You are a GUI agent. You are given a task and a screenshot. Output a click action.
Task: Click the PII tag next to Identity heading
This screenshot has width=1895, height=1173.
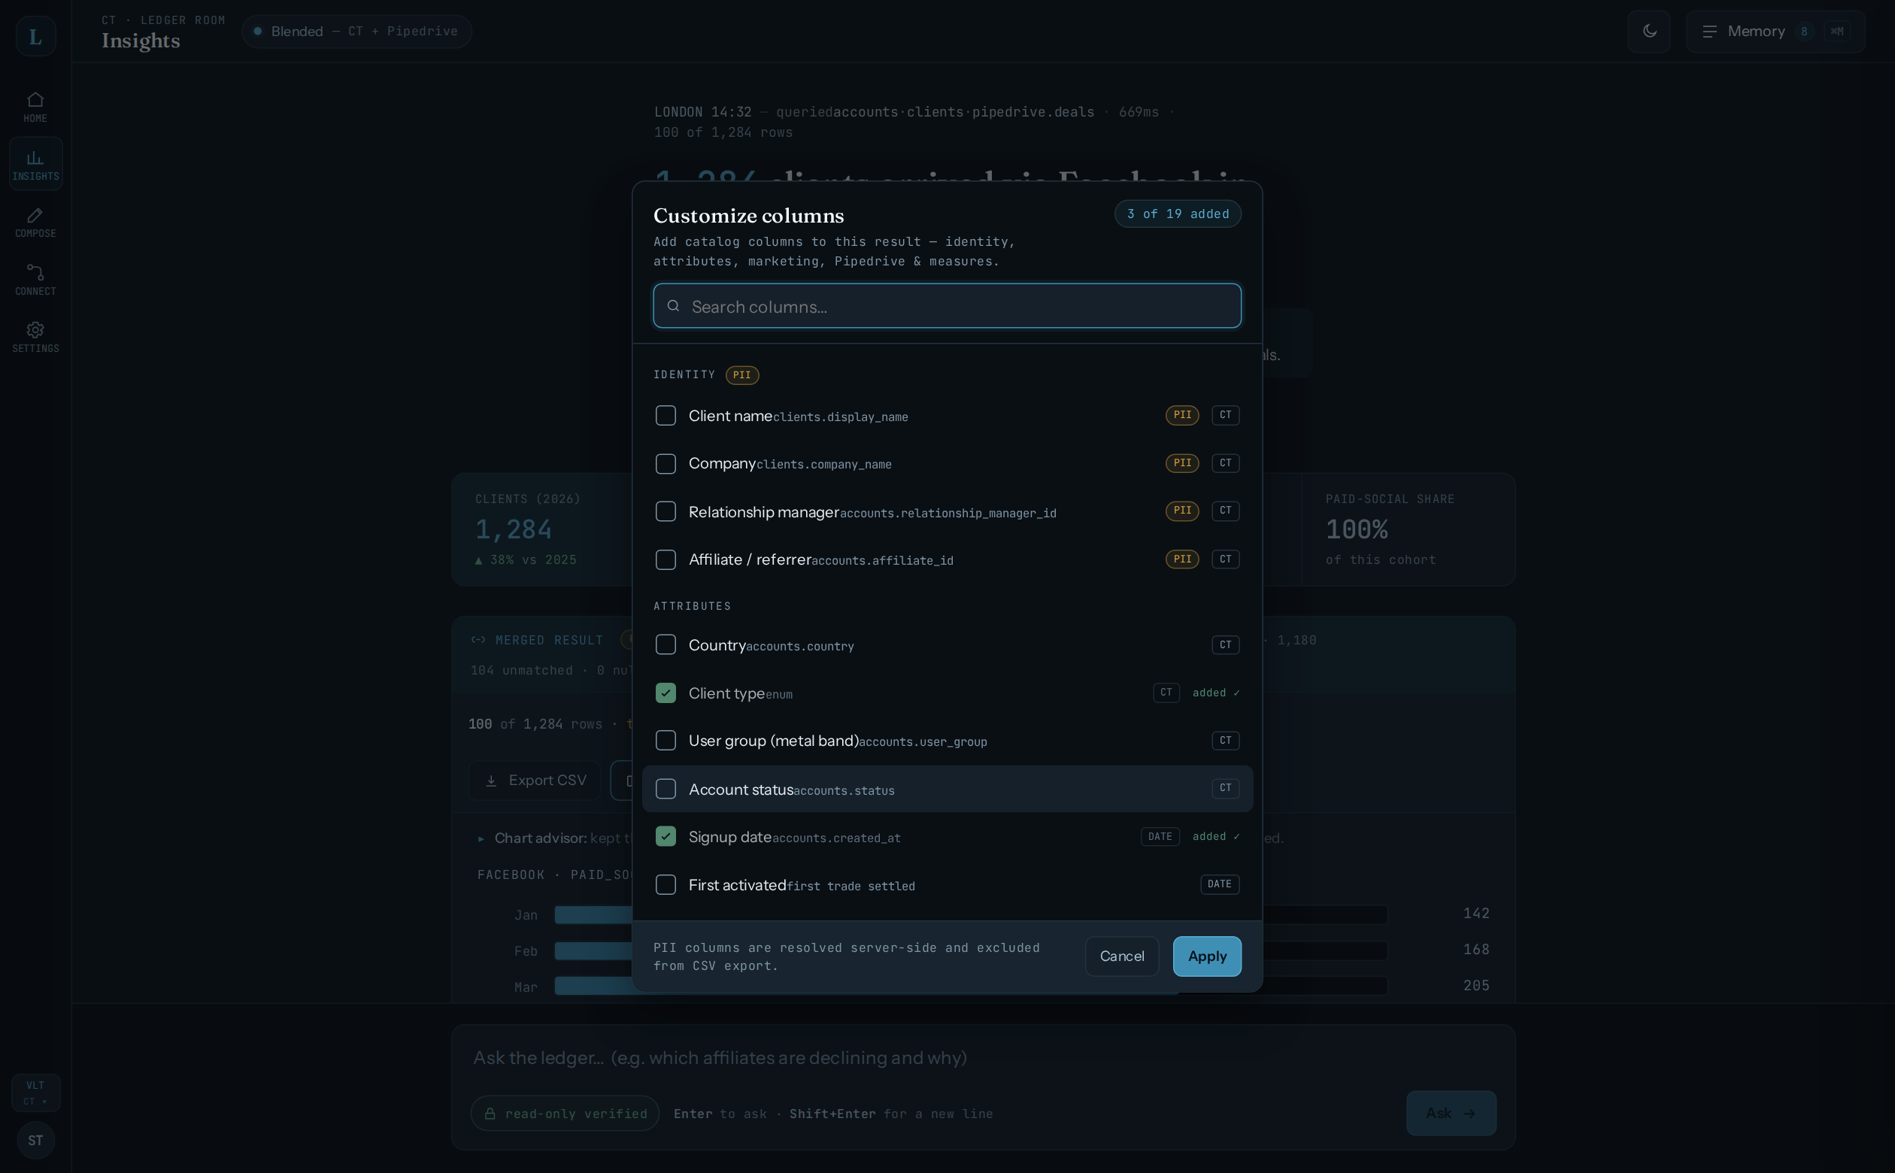click(x=742, y=375)
